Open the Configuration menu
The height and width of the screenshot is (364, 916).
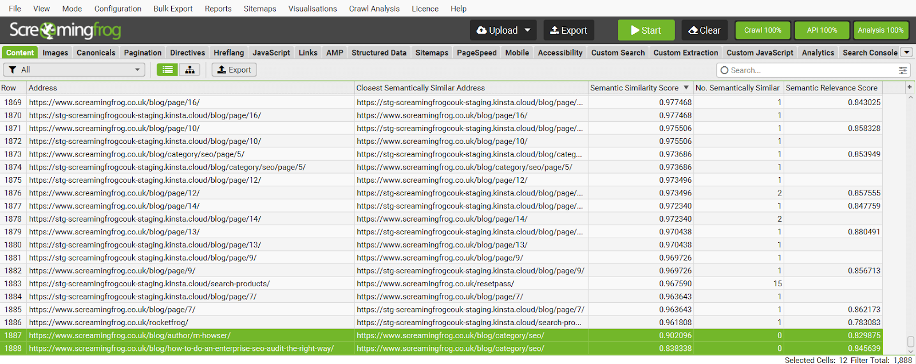[x=118, y=9]
